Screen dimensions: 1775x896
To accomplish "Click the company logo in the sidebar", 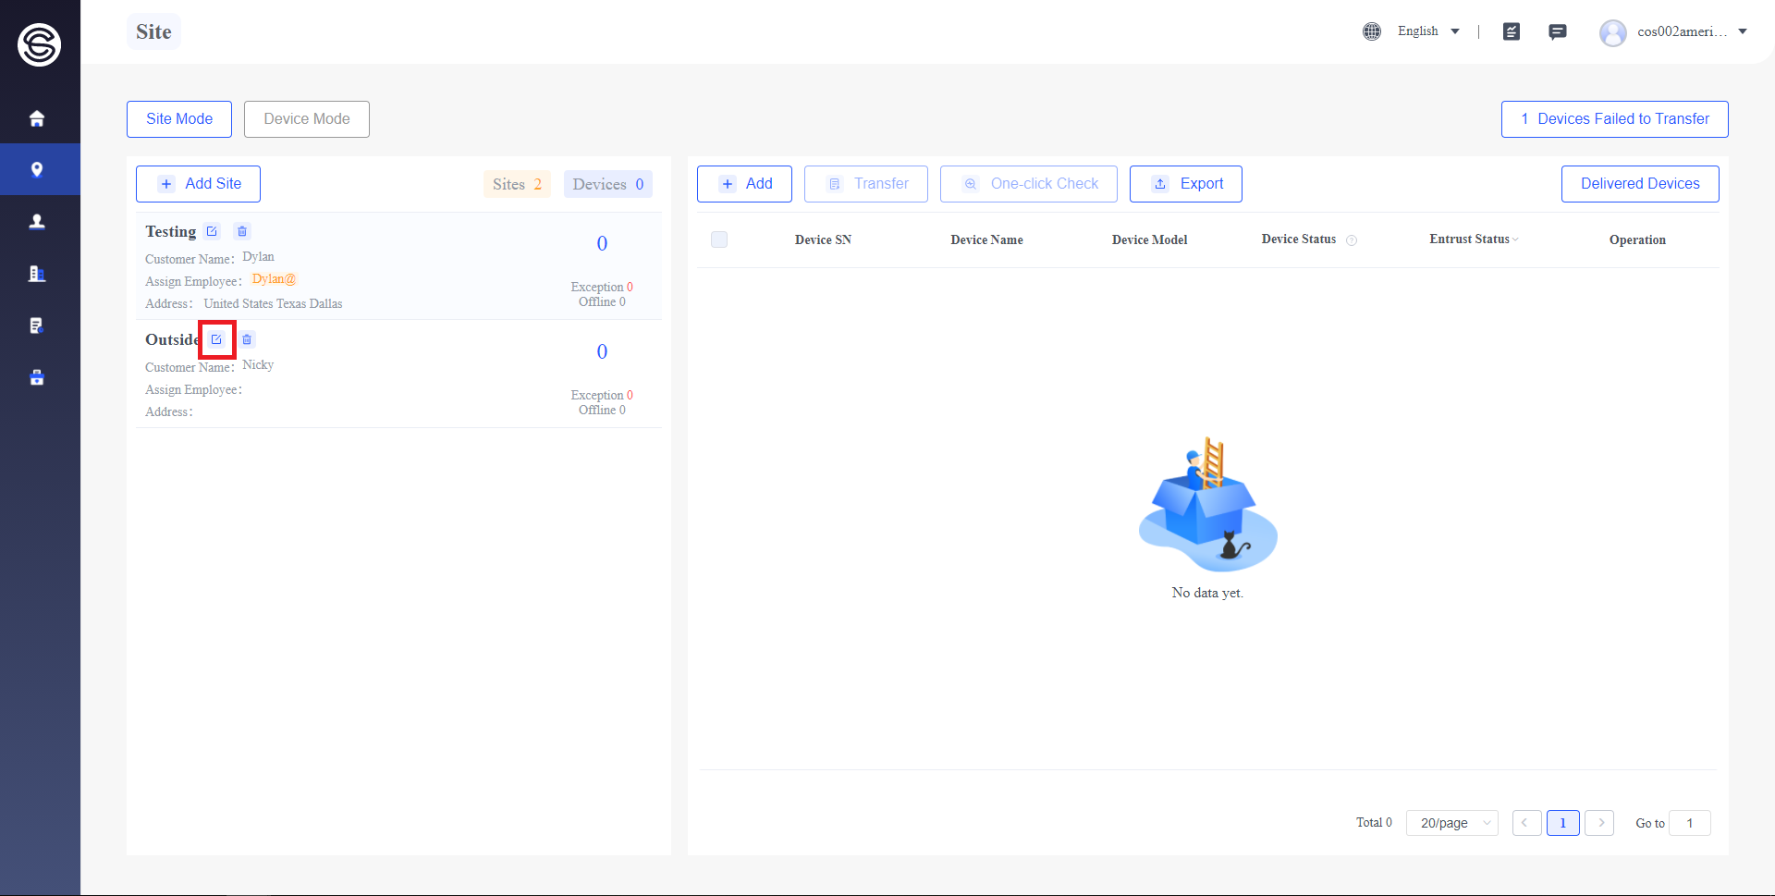I will tap(40, 44).
